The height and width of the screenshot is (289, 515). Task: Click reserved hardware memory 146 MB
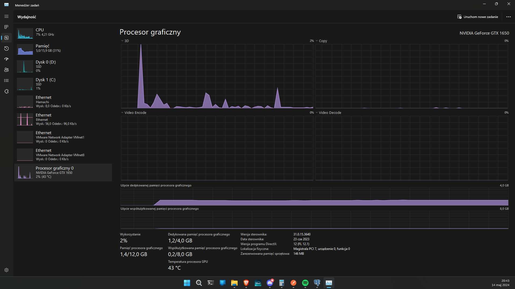pos(299,254)
